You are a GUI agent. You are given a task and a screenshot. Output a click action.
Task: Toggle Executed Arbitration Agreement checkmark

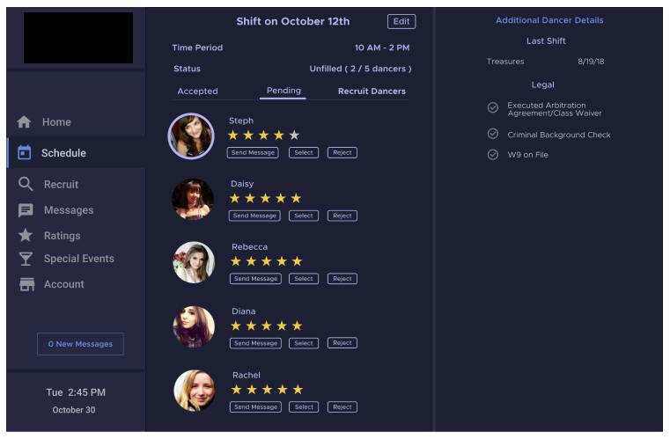tap(493, 107)
